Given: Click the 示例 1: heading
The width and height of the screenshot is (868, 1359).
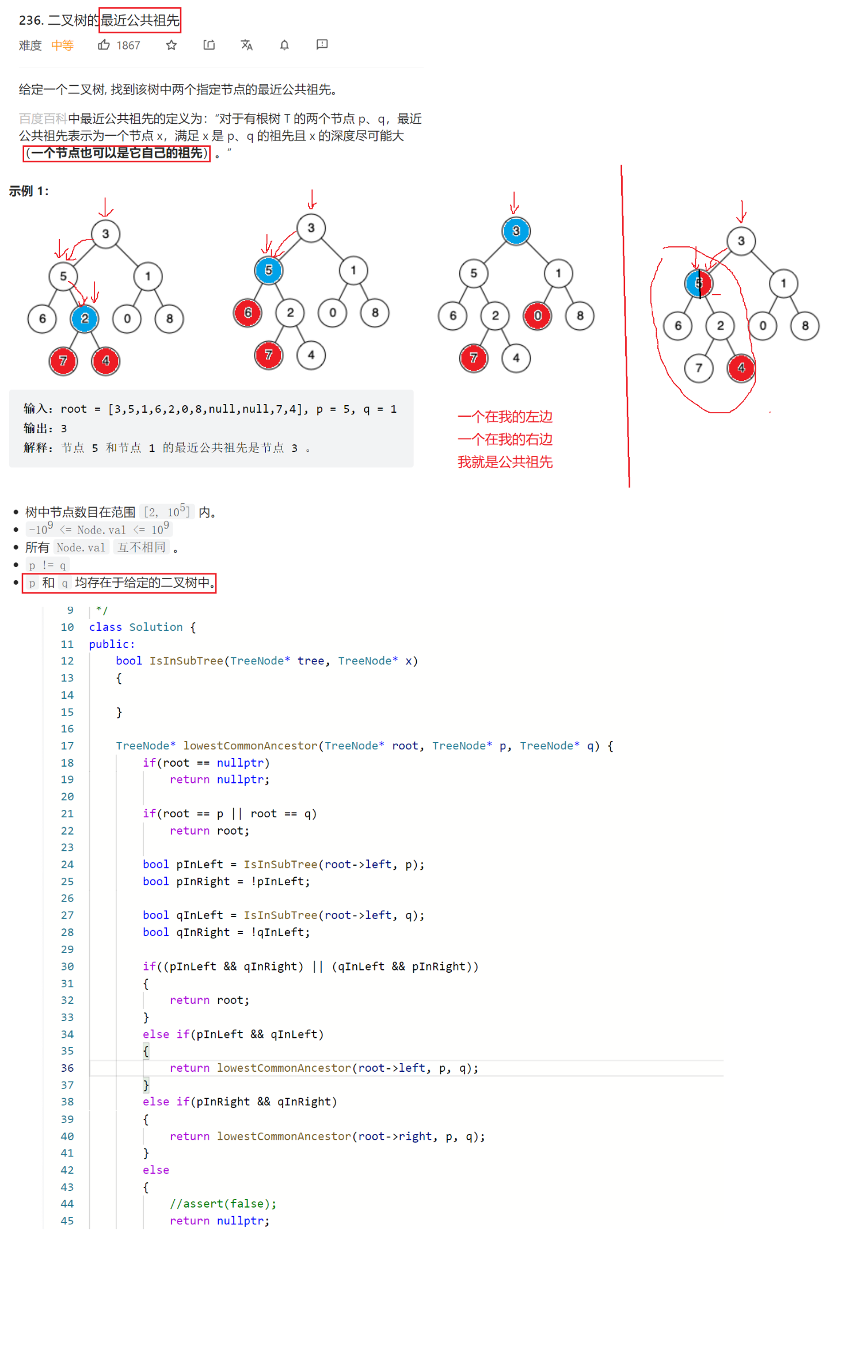Looking at the screenshot, I should (29, 191).
